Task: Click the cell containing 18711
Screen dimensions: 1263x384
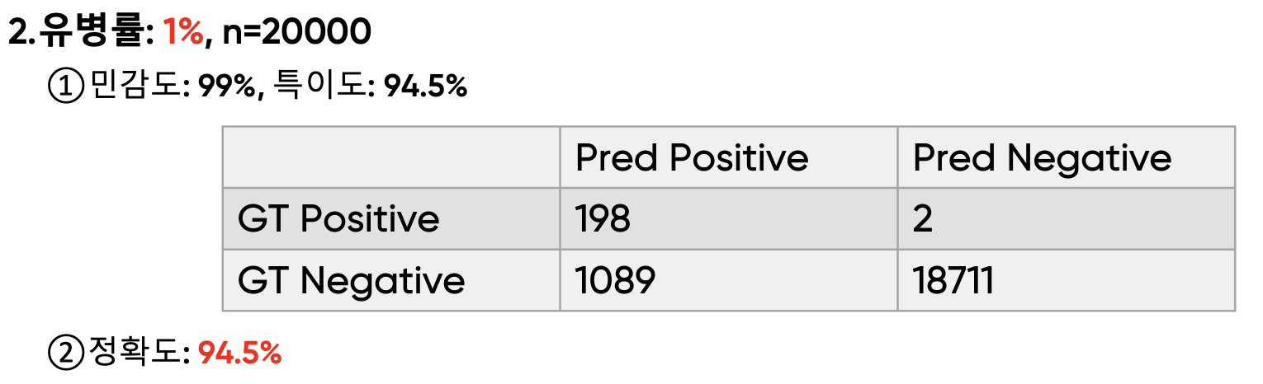Action: [1066, 281]
